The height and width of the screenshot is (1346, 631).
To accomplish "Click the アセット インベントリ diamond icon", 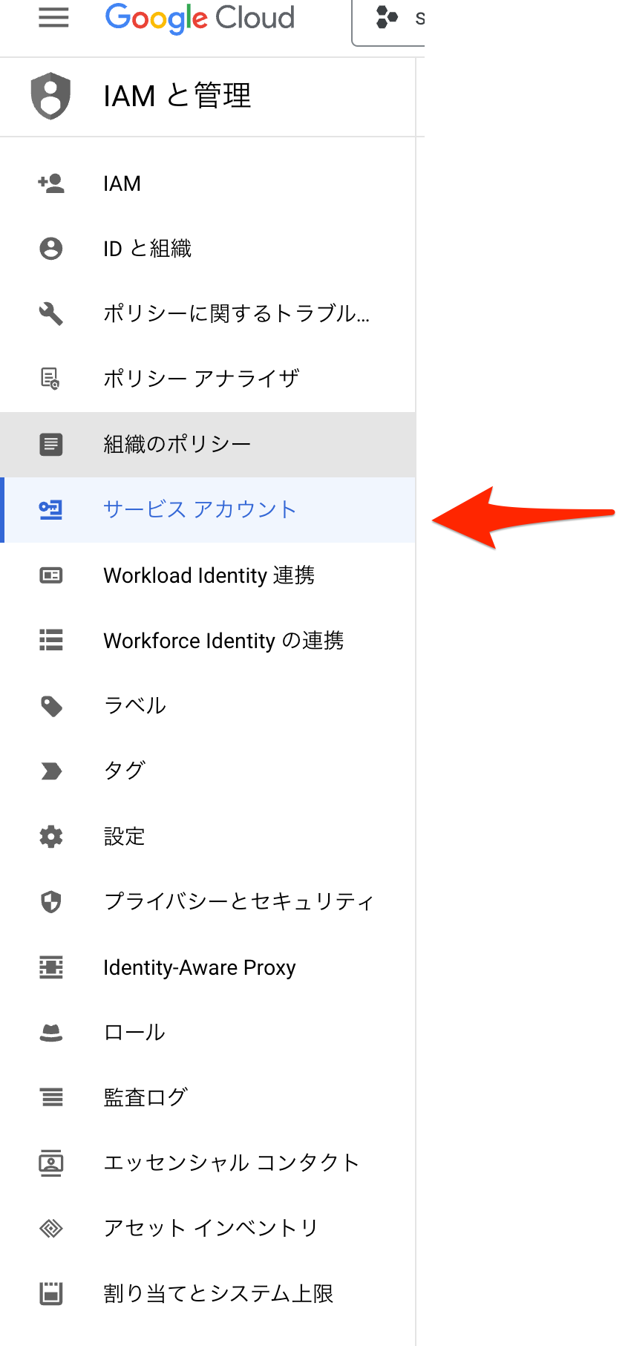I will (51, 1229).
